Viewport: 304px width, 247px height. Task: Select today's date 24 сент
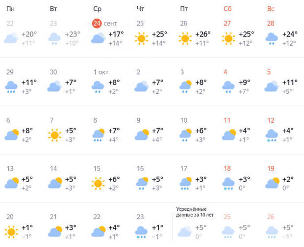pos(98,23)
